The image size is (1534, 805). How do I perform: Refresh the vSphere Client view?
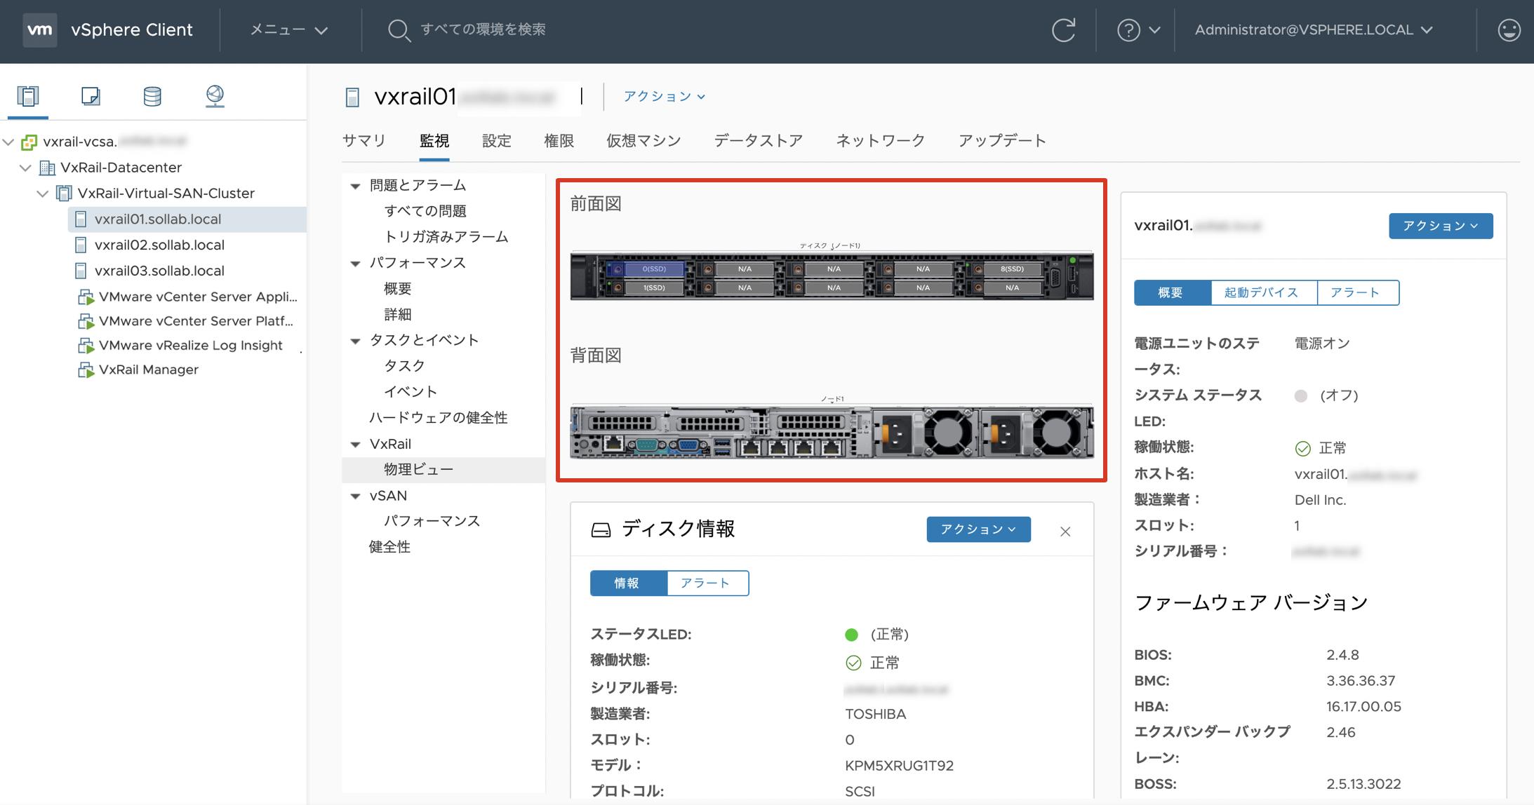pyautogui.click(x=1063, y=30)
